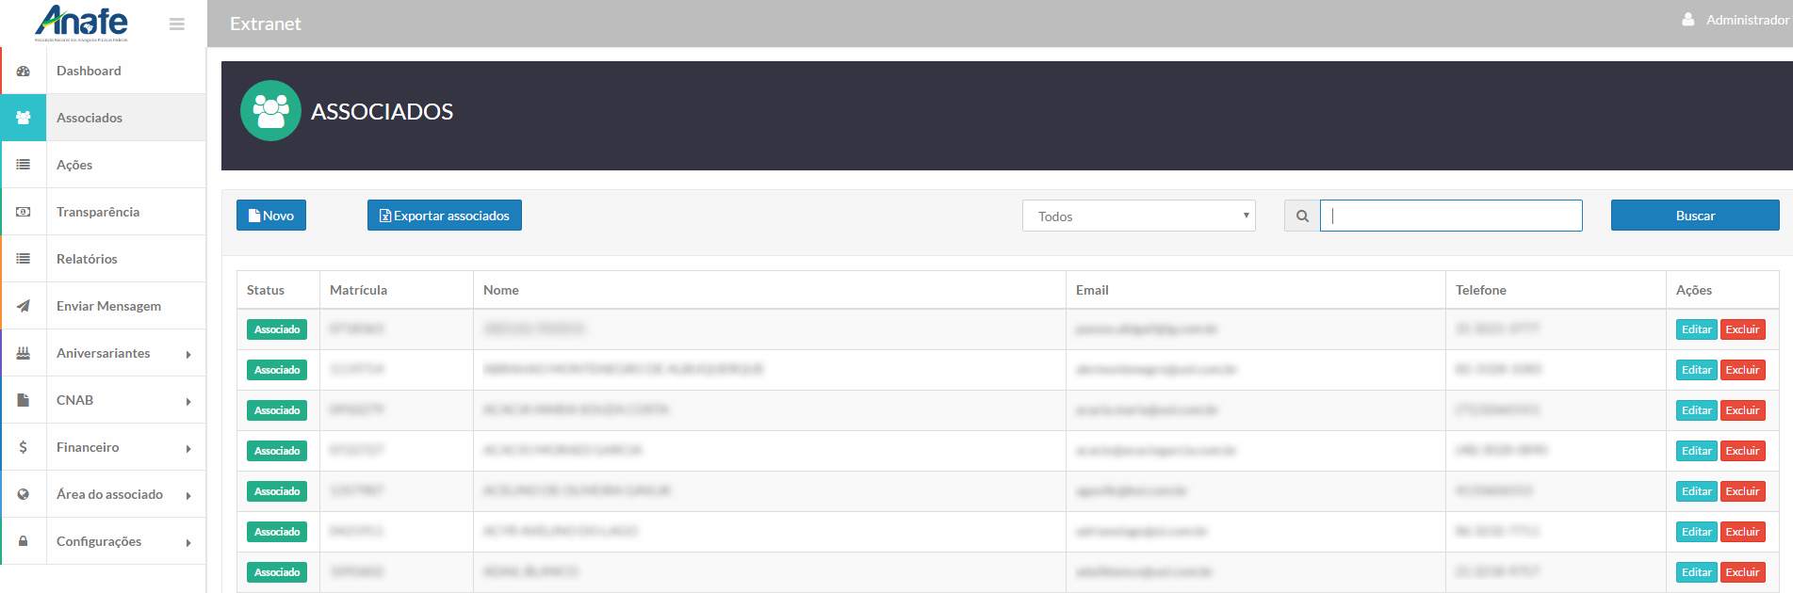This screenshot has height=593, width=1793.
Task: Click the Administrador user icon
Action: click(x=1688, y=19)
